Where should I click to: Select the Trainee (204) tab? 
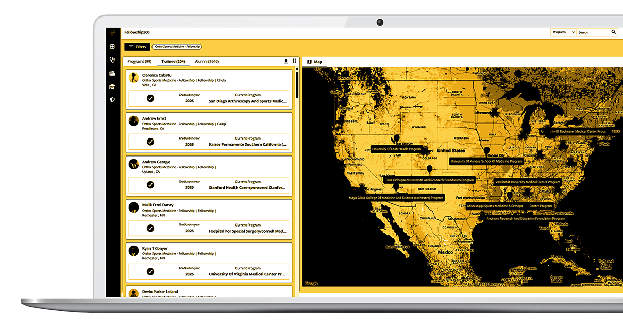(173, 62)
